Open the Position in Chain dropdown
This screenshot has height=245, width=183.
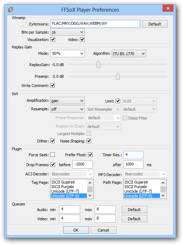pyautogui.click(x=104, y=127)
